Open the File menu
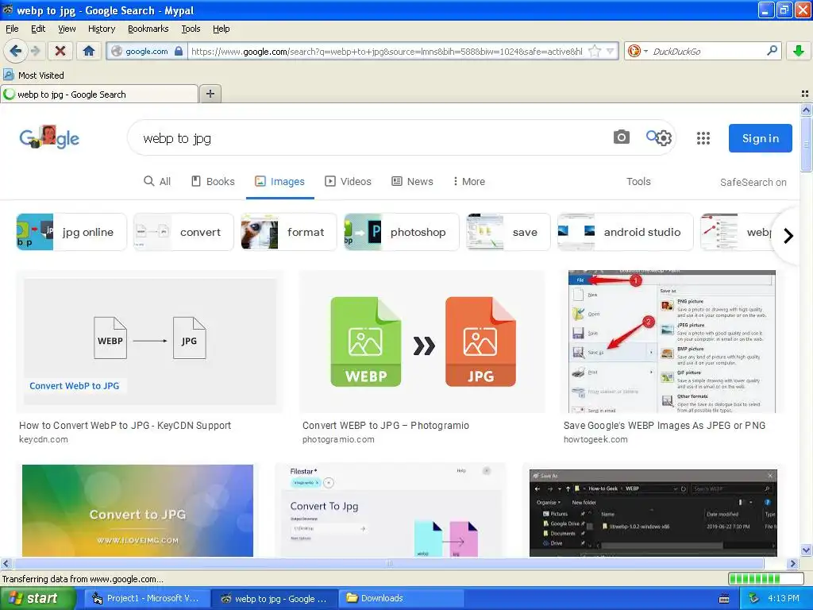Image resolution: width=813 pixels, height=610 pixels. pyautogui.click(x=12, y=29)
